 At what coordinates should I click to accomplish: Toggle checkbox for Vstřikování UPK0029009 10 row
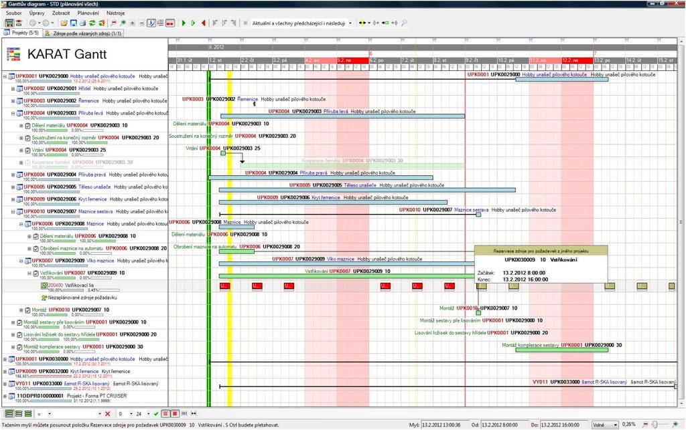click(36, 274)
